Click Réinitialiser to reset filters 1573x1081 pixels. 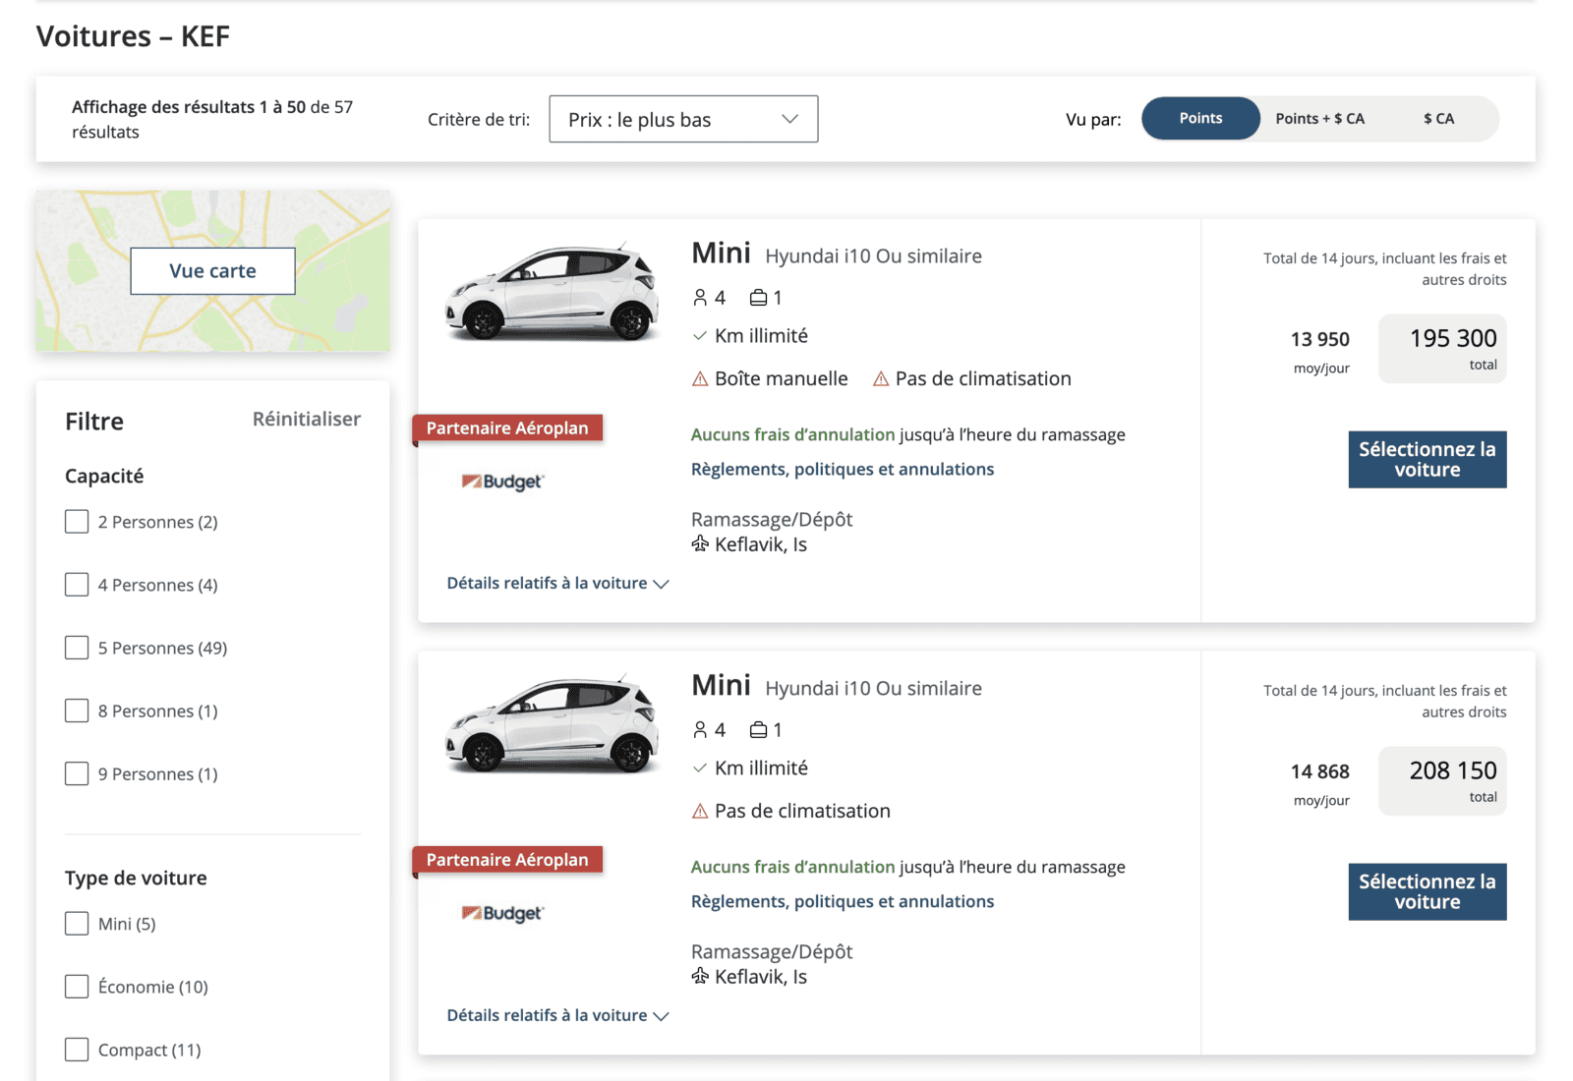[306, 419]
